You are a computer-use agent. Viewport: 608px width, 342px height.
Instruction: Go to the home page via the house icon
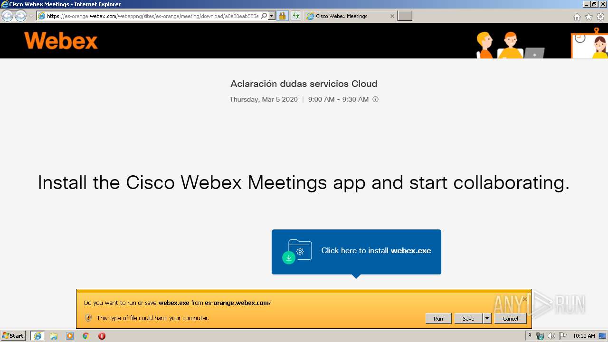(x=577, y=17)
